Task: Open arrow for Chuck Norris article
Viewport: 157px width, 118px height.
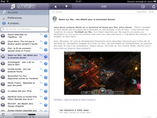Action: click(46, 43)
